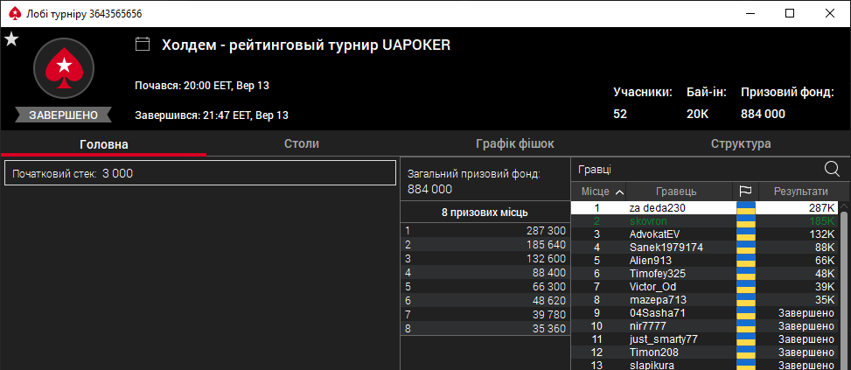Viewport: 851px width, 370px height.
Task: Select player nir7777
Action: click(704, 326)
